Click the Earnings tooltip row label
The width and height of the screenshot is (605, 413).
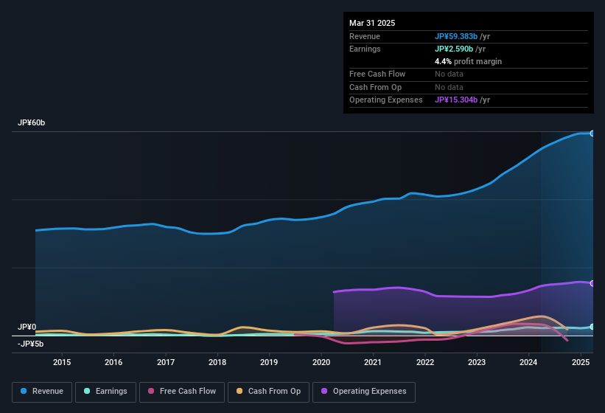tap(365, 49)
